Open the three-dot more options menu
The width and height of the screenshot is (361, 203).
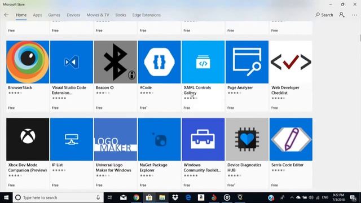[355, 15]
